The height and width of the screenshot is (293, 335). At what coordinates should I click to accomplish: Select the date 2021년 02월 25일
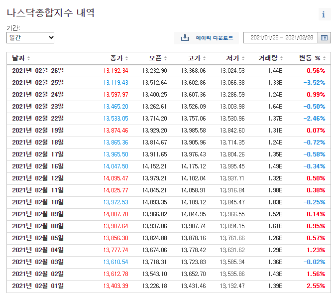pyautogui.click(x=38, y=83)
